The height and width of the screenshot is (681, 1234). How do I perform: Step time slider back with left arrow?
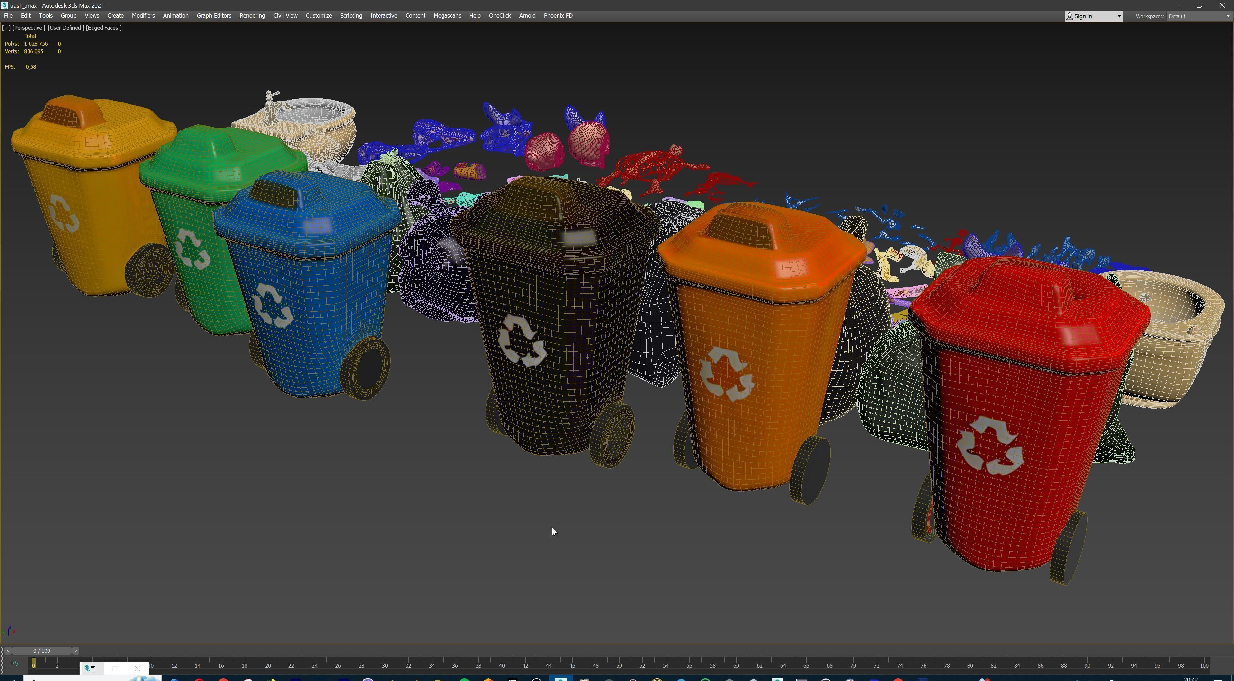(x=8, y=650)
